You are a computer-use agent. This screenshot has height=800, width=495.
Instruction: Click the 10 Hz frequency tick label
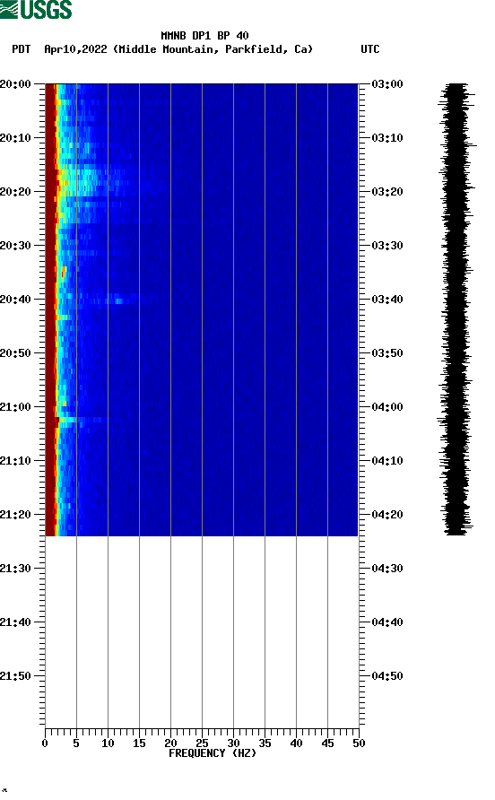(108, 743)
